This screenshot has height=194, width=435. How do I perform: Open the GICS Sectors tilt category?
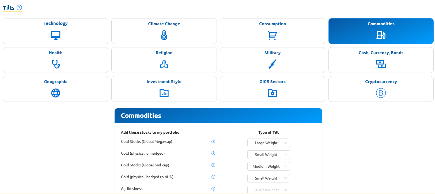click(273, 89)
